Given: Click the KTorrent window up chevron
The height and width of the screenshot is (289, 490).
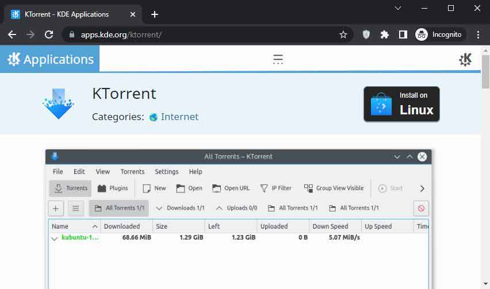Looking at the screenshot, I should [409, 157].
